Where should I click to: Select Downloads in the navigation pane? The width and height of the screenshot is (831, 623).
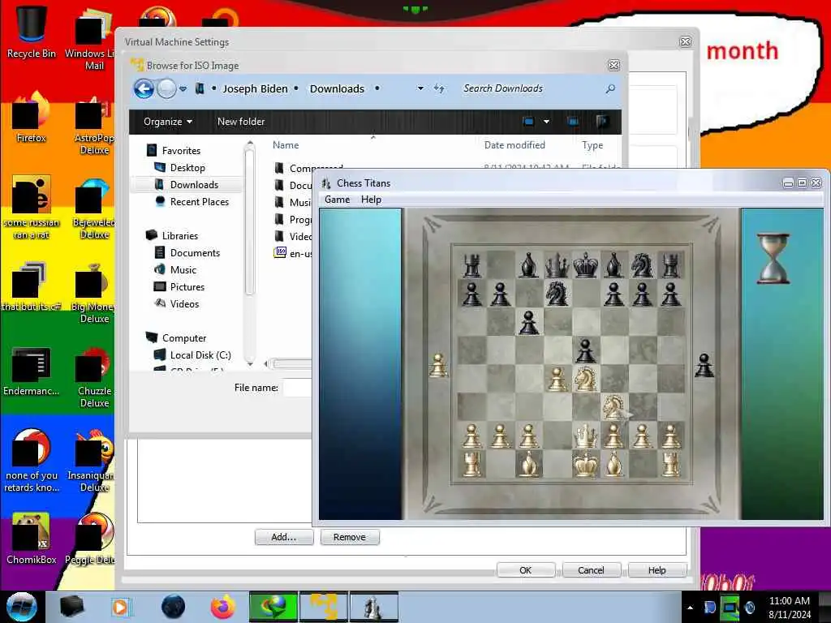pyautogui.click(x=194, y=184)
